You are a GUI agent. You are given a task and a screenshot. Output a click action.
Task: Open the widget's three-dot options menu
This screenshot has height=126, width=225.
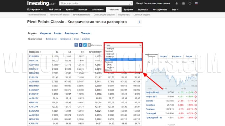197,56
